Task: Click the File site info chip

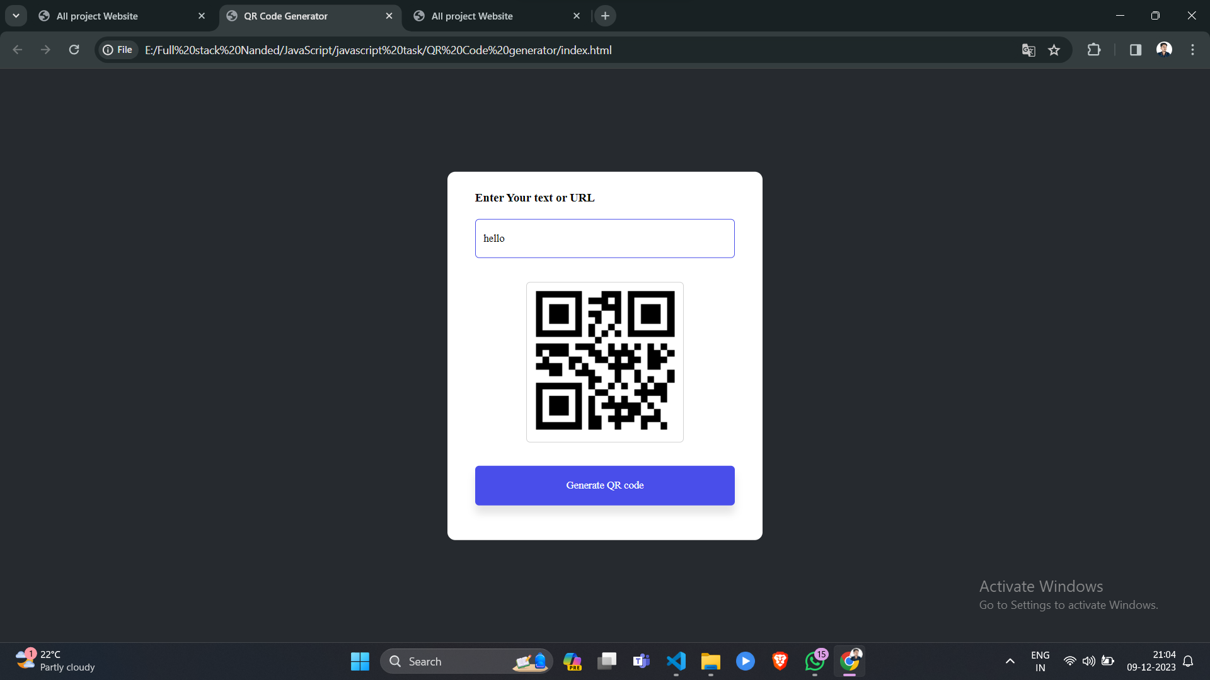Action: (x=118, y=50)
